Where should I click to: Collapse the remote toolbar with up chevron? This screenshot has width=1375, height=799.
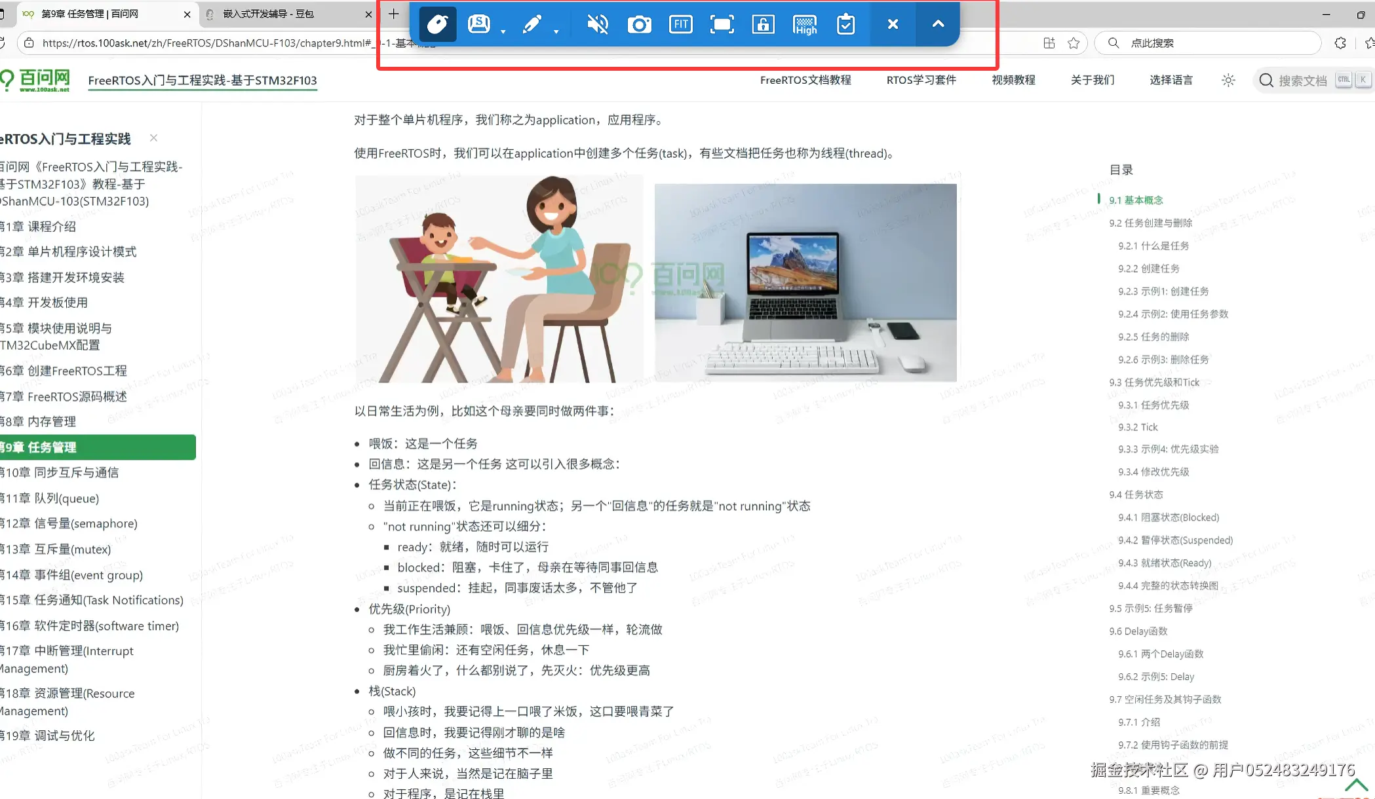point(938,24)
